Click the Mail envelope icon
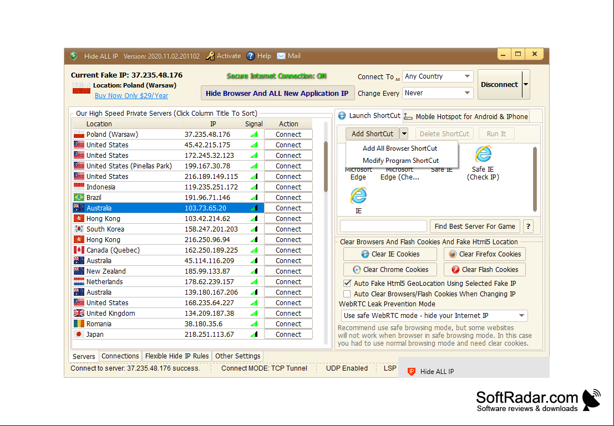 (281, 56)
